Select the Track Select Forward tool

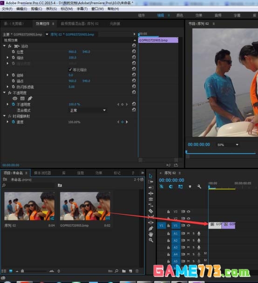(x=151, y=182)
